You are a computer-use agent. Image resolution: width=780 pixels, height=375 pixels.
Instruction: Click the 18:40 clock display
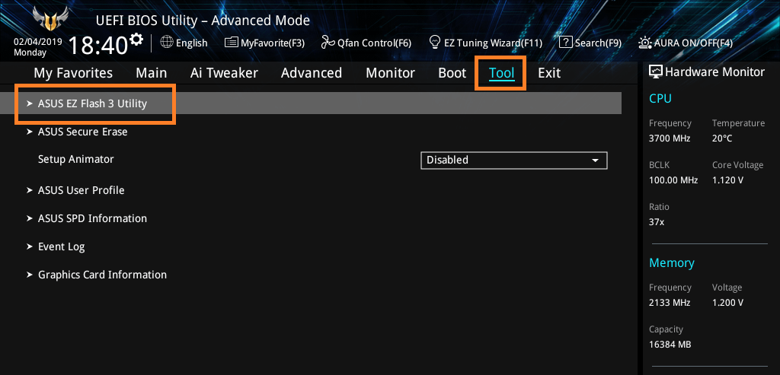click(x=98, y=46)
